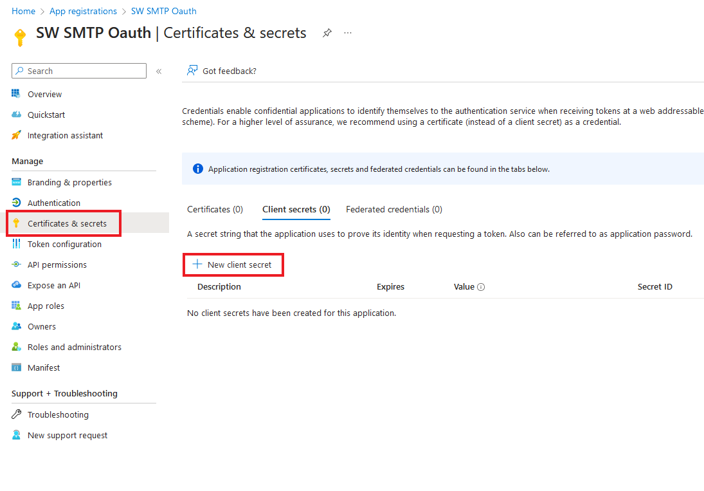Open the Federated credentials (0) tab

[393, 209]
